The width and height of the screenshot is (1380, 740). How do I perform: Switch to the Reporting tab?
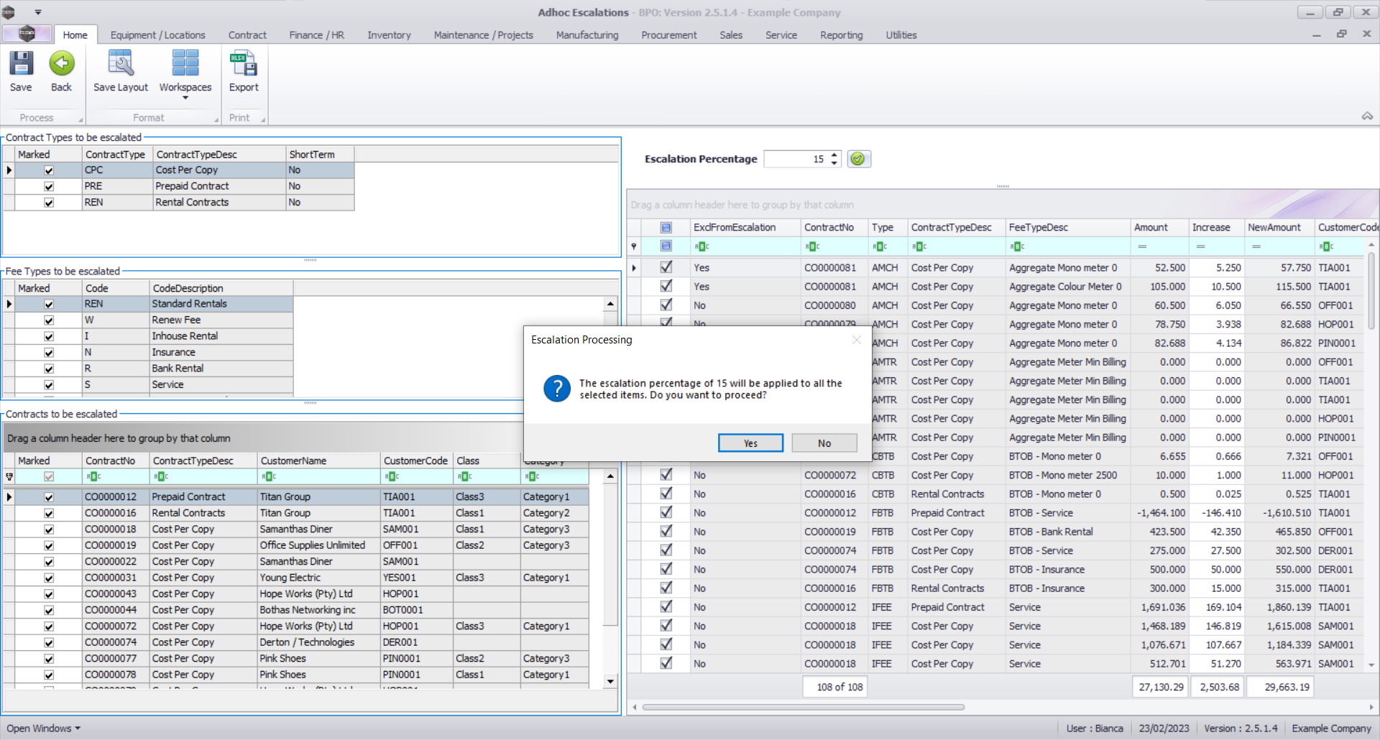point(841,35)
